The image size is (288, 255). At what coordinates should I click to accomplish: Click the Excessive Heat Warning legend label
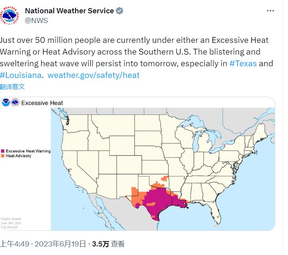(28, 151)
